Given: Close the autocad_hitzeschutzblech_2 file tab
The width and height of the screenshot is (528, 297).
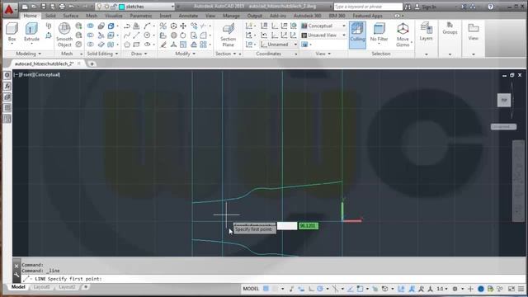Looking at the screenshot, I should (79, 64).
